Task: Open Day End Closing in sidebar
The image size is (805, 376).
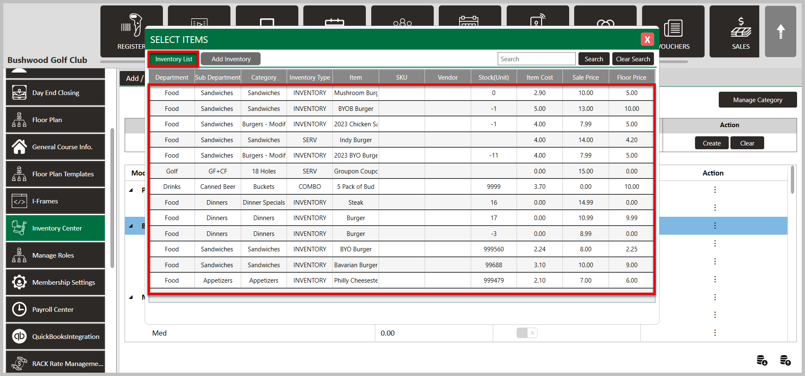Action: pyautogui.click(x=55, y=93)
